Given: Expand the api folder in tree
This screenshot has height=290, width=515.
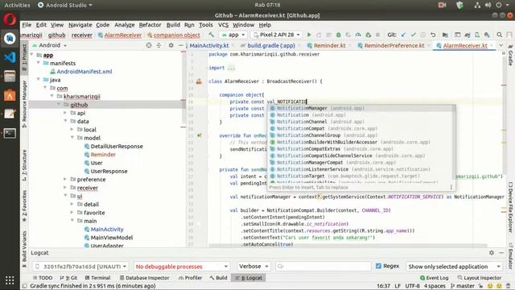Looking at the screenshot, I should (65, 113).
